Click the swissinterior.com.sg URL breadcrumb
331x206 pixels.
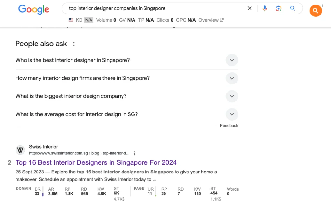[x=79, y=153]
